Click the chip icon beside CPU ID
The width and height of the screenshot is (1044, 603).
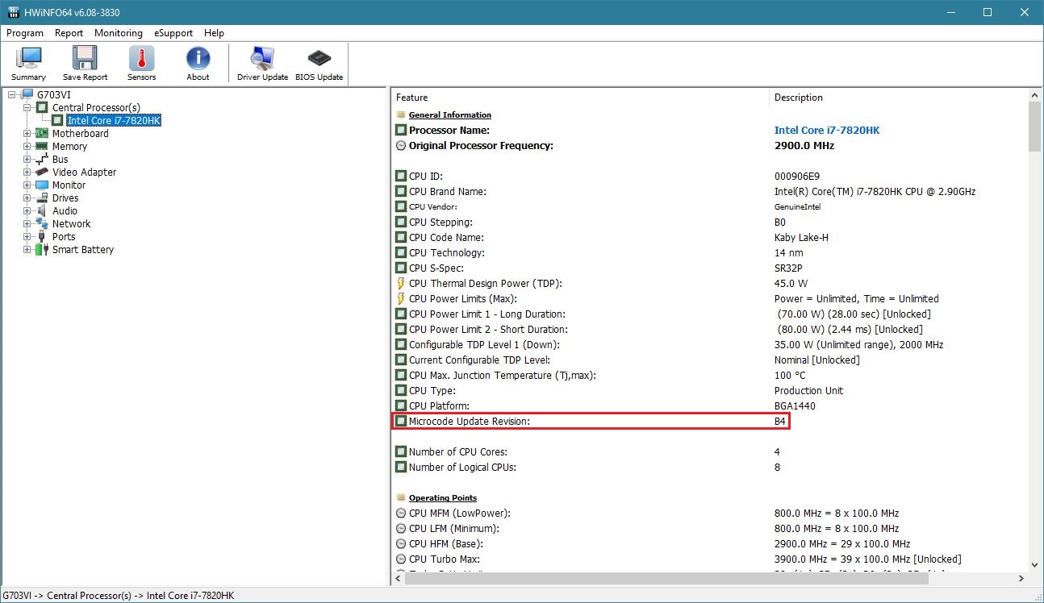pyautogui.click(x=401, y=176)
